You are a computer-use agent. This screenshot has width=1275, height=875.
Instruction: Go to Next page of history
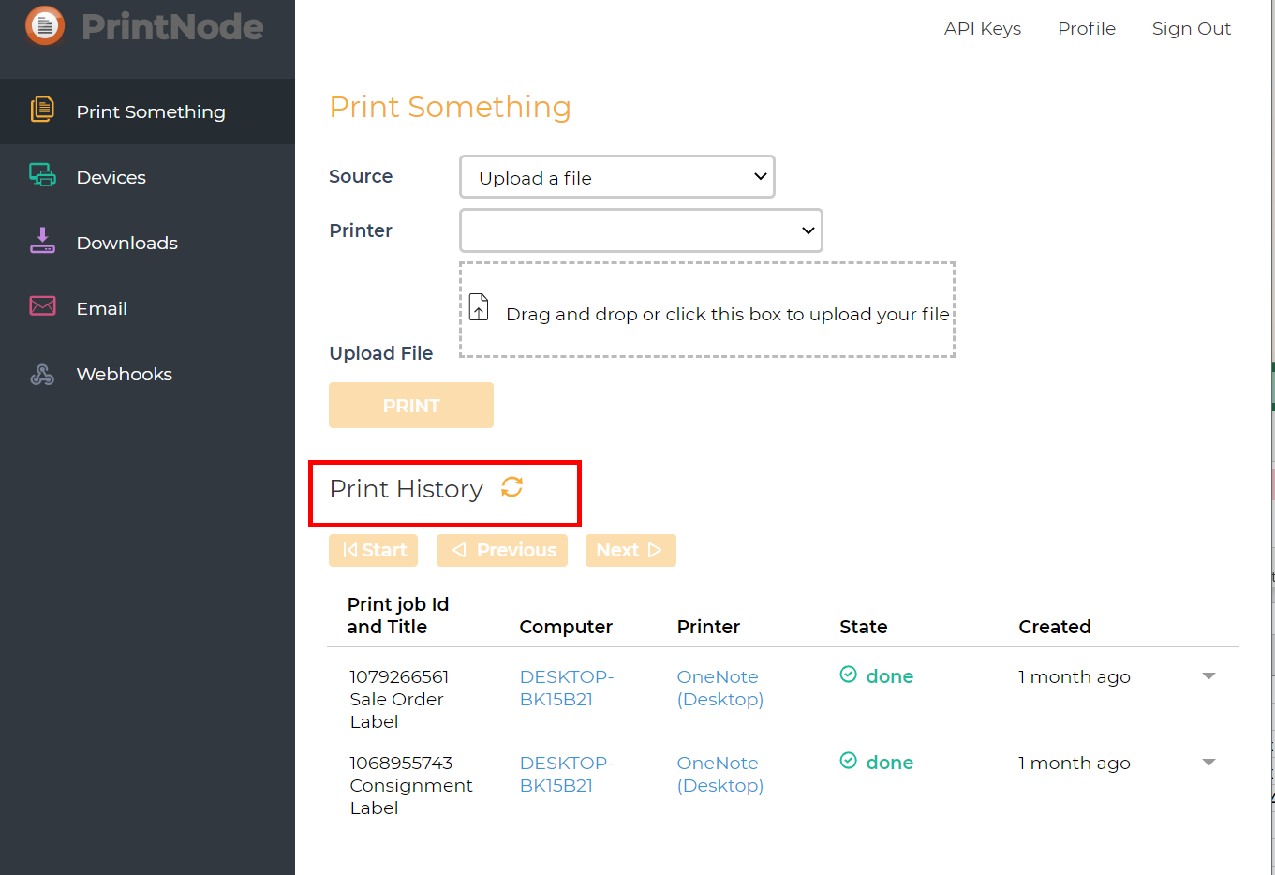pyautogui.click(x=630, y=550)
